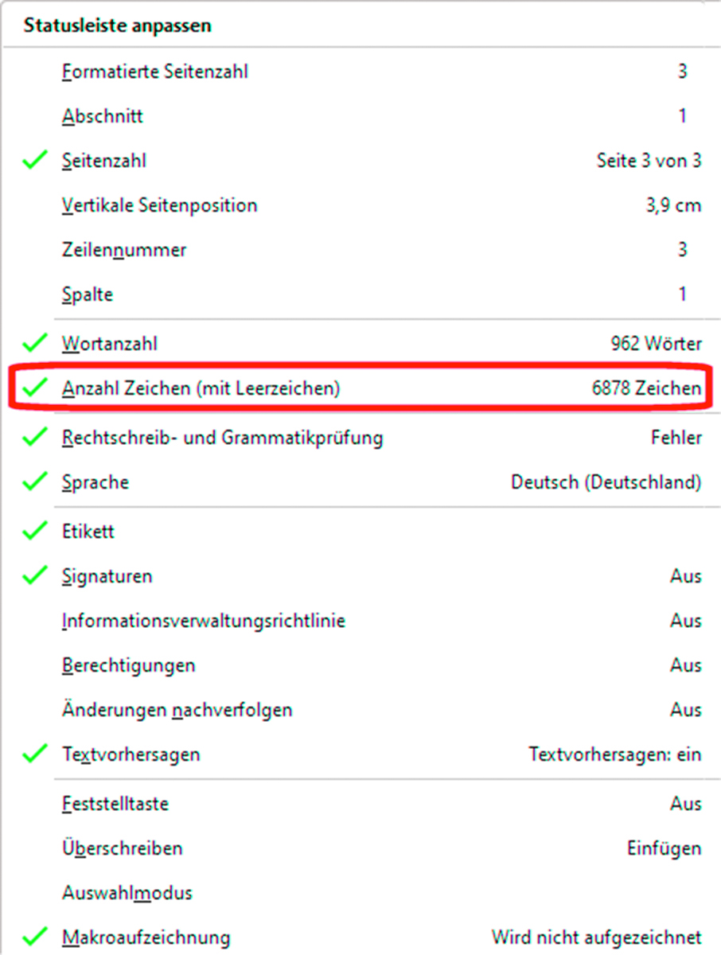The image size is (721, 955).
Task: Toggle the Abschnitt indicator on
Action: (103, 115)
